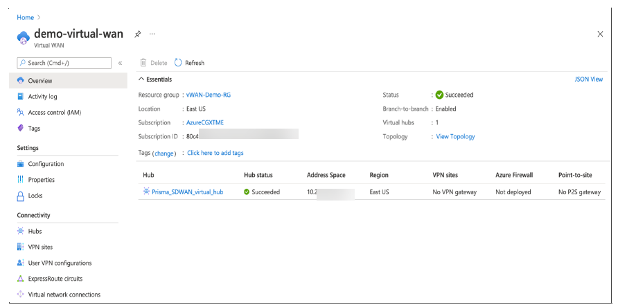Open Prisma_SDWAN_virtual_hub hub
This screenshot has height=307, width=618.
click(x=187, y=192)
